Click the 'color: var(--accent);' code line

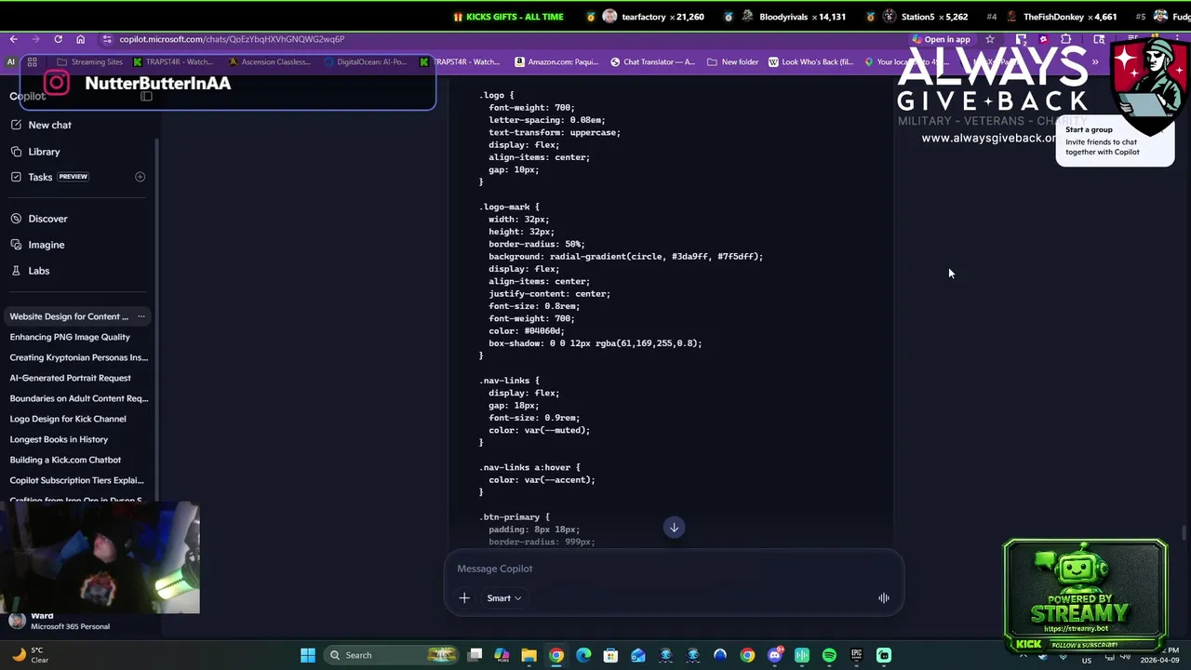(x=542, y=480)
